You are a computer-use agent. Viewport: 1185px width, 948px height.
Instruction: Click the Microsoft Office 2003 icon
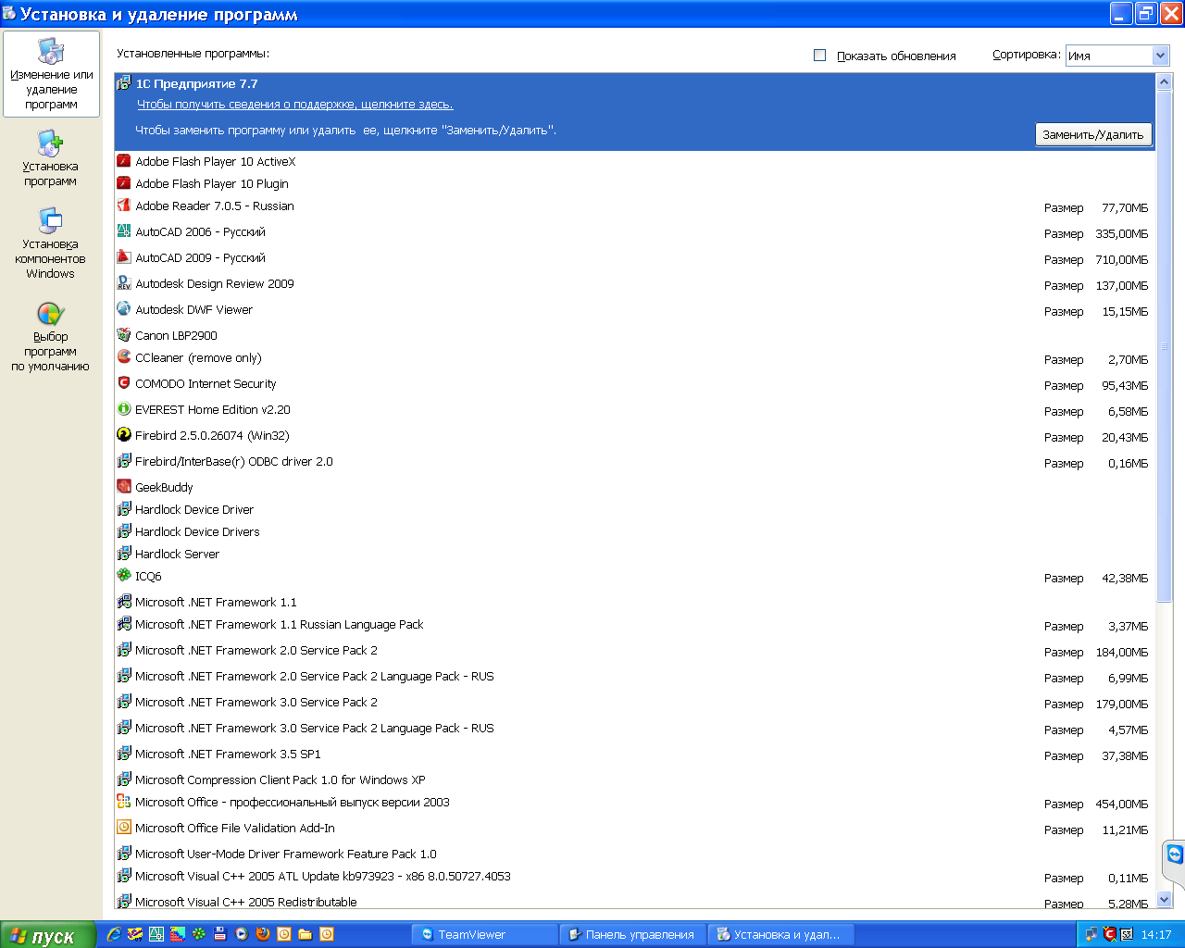(124, 802)
